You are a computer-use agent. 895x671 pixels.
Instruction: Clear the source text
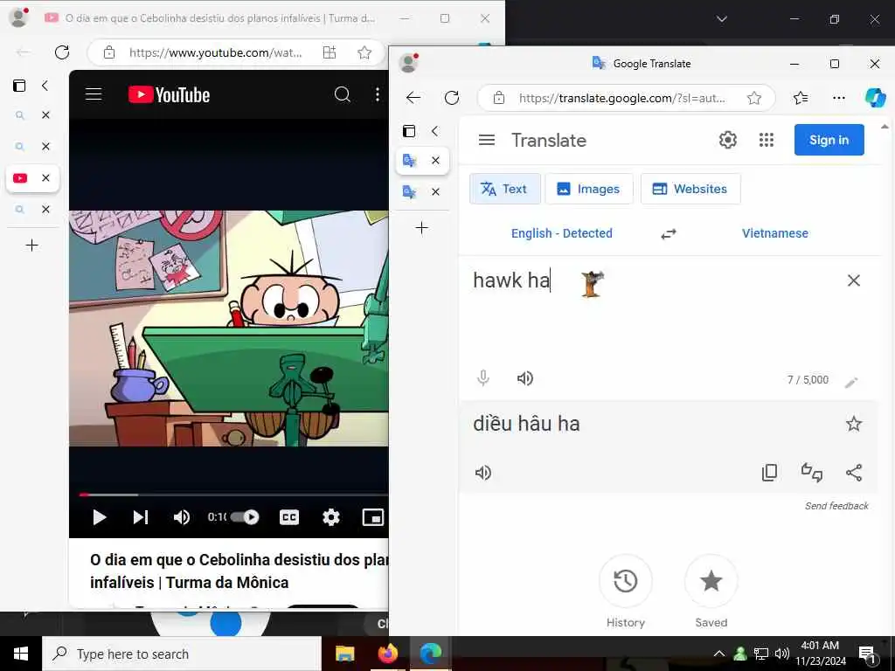point(853,280)
